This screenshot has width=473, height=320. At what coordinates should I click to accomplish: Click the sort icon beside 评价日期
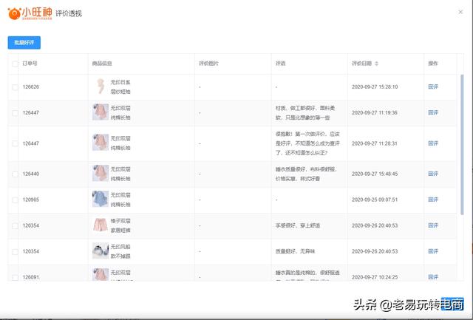click(376, 64)
